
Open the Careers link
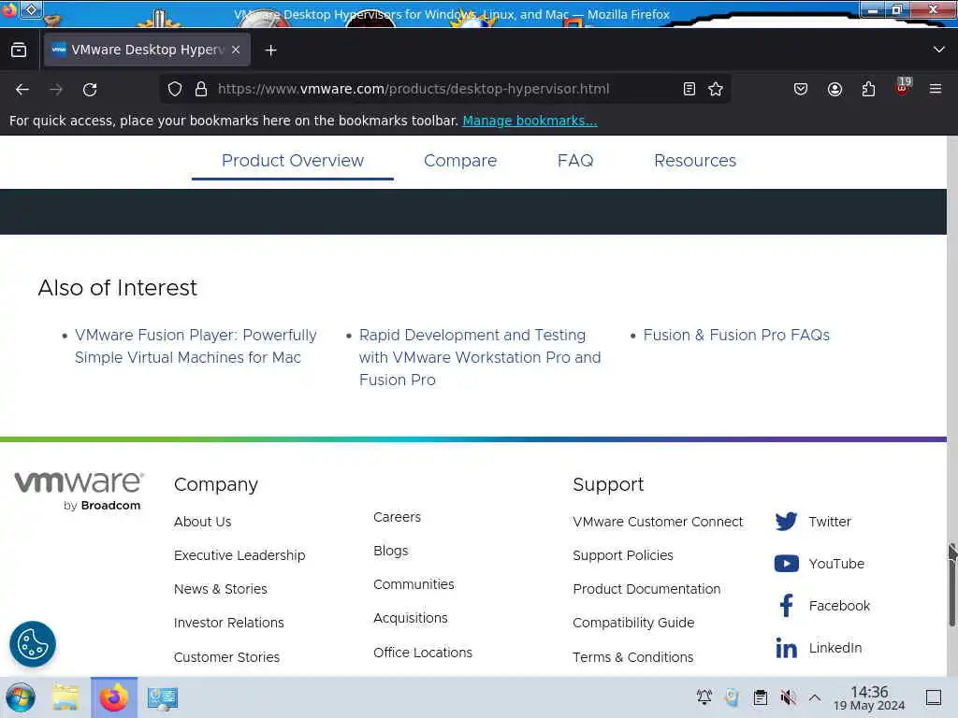pos(397,517)
